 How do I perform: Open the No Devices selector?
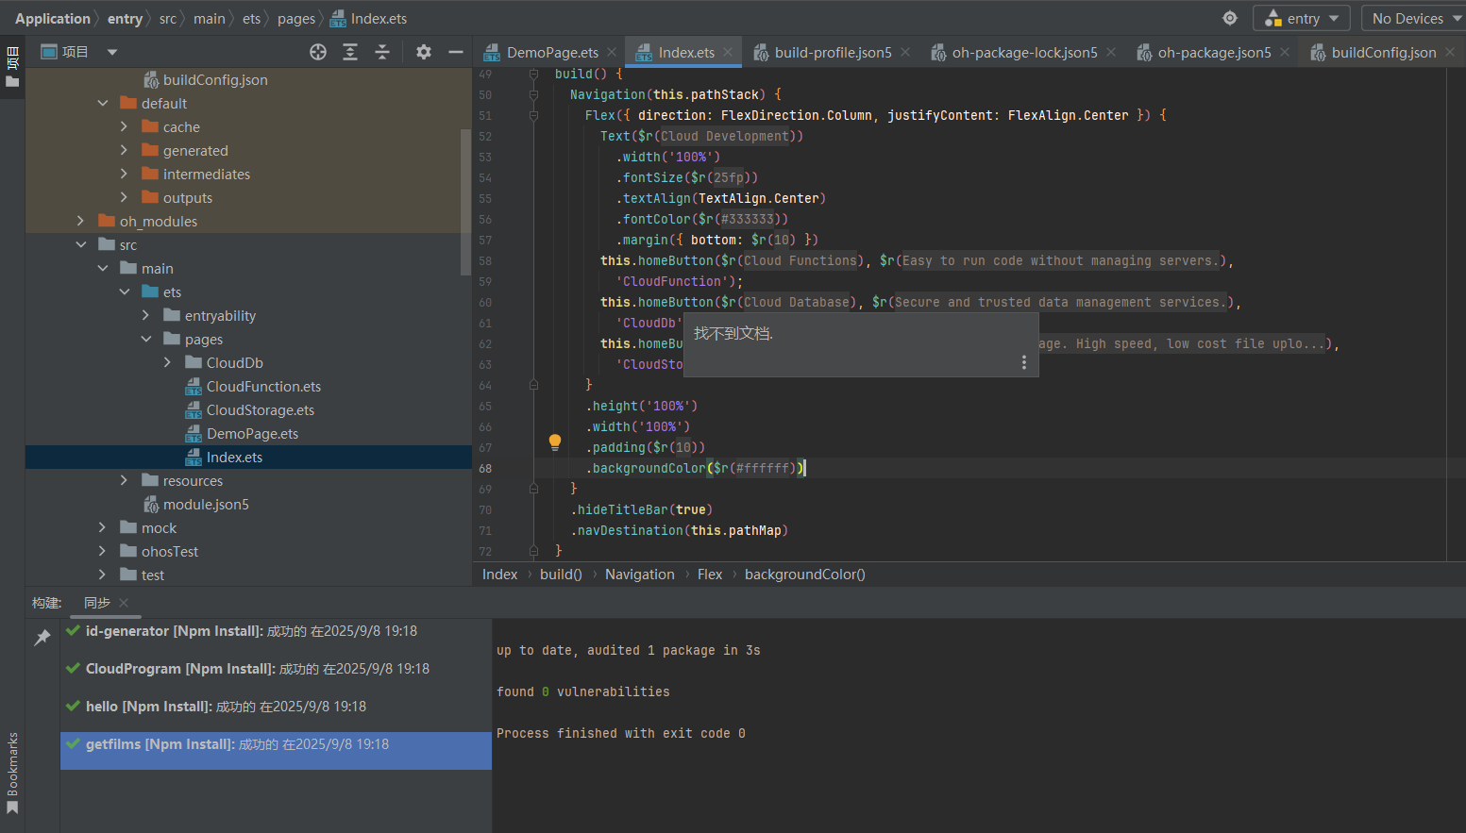(x=1415, y=18)
